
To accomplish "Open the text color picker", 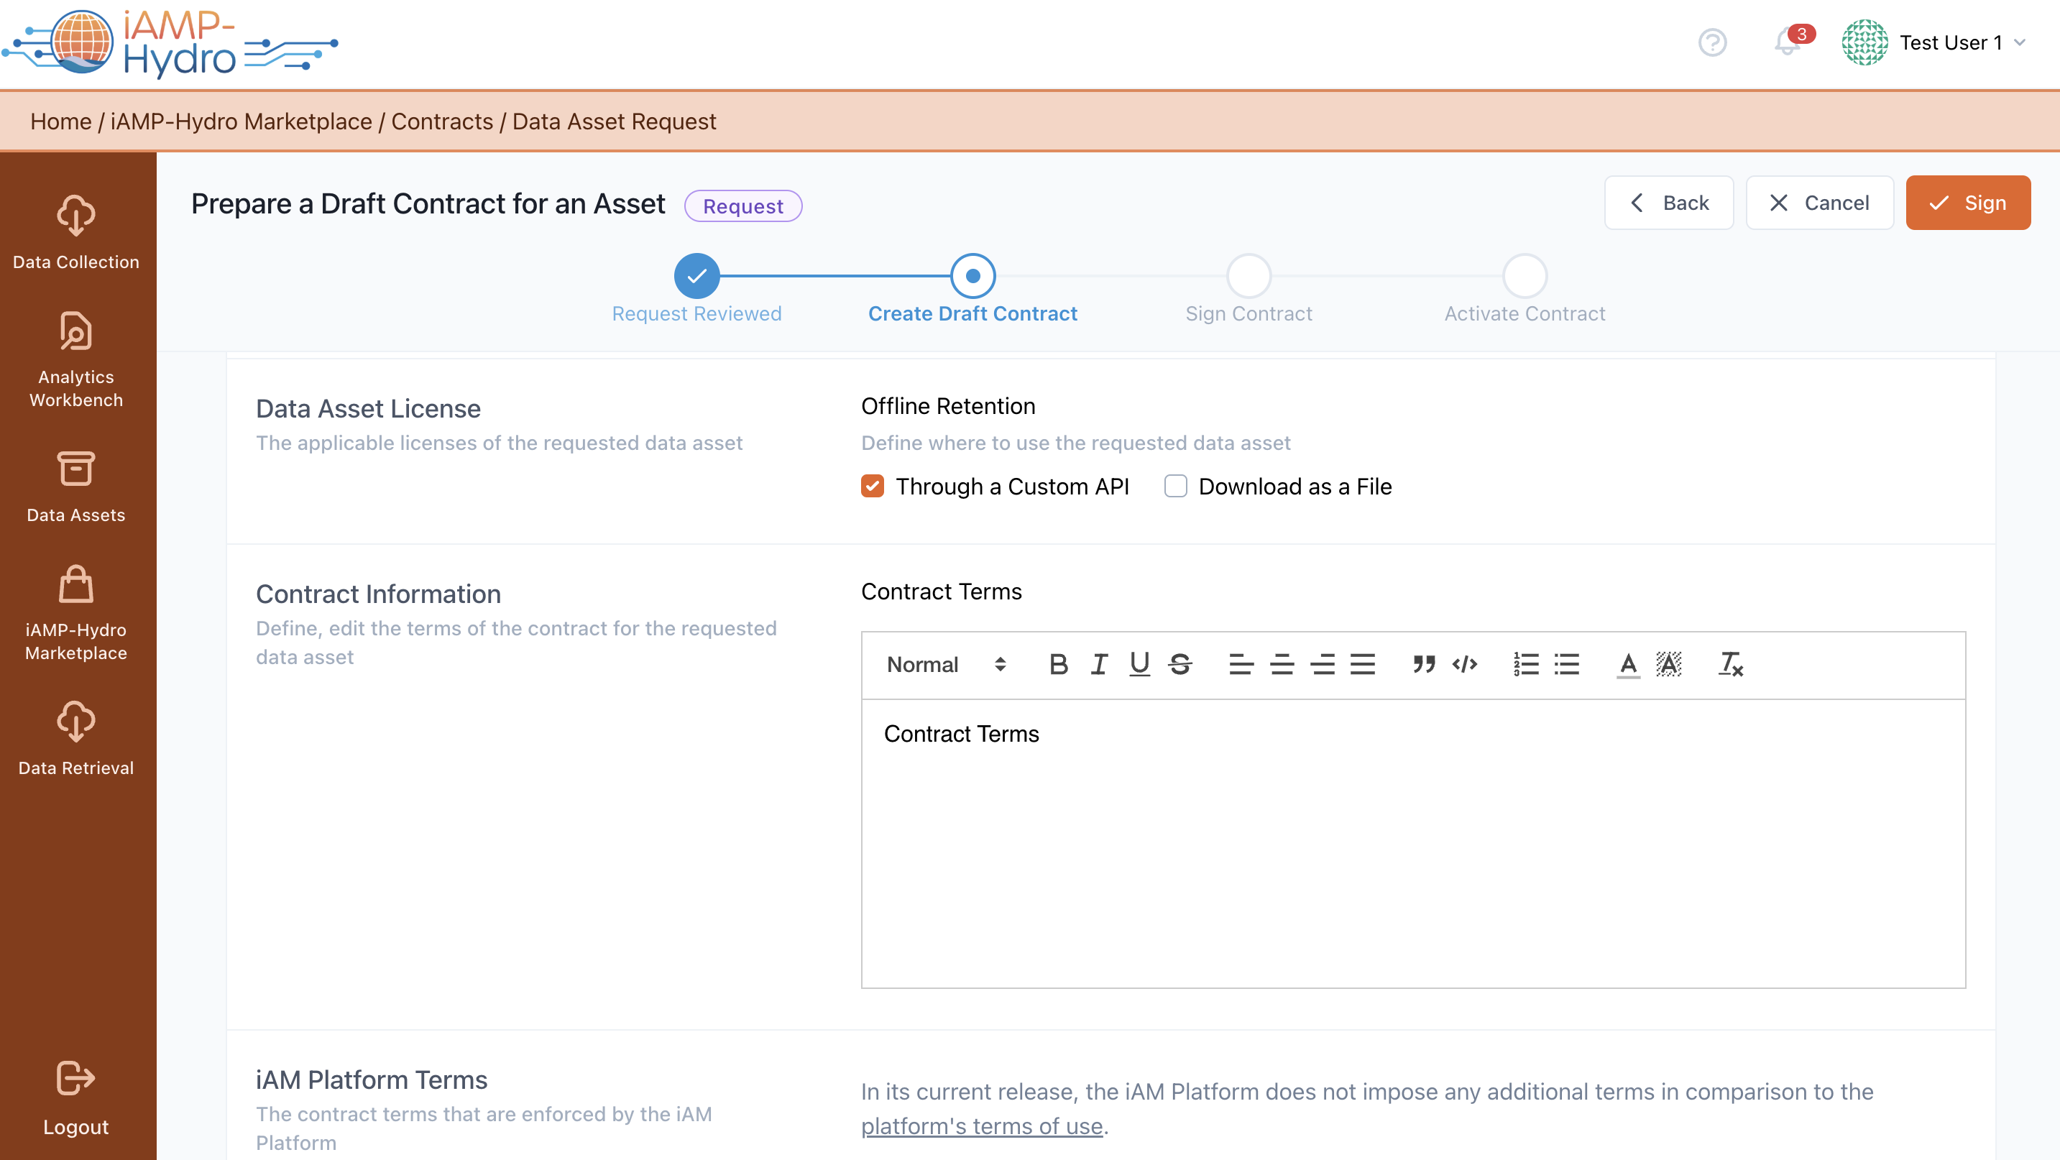I will [1627, 664].
